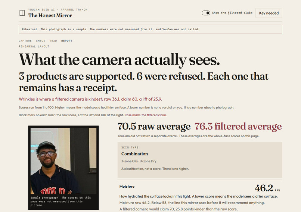
Task: Select the REPORT step
Action: point(67,41)
